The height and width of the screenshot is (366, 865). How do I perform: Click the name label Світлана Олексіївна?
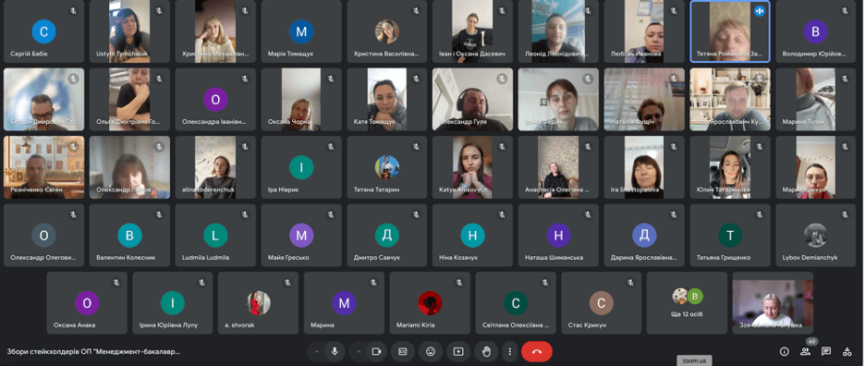[x=516, y=325]
